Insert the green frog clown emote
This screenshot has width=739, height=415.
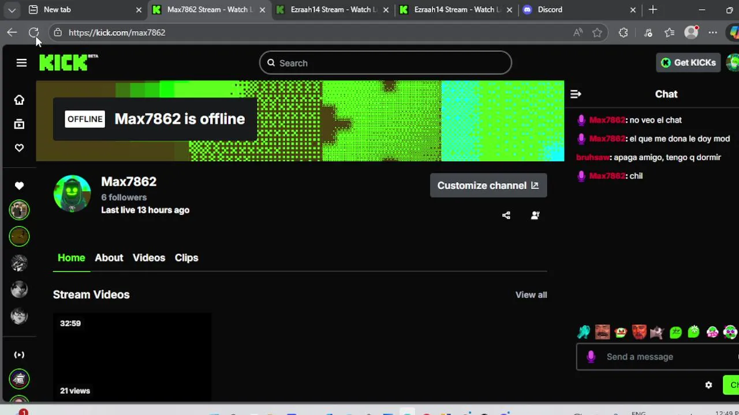coord(621,332)
